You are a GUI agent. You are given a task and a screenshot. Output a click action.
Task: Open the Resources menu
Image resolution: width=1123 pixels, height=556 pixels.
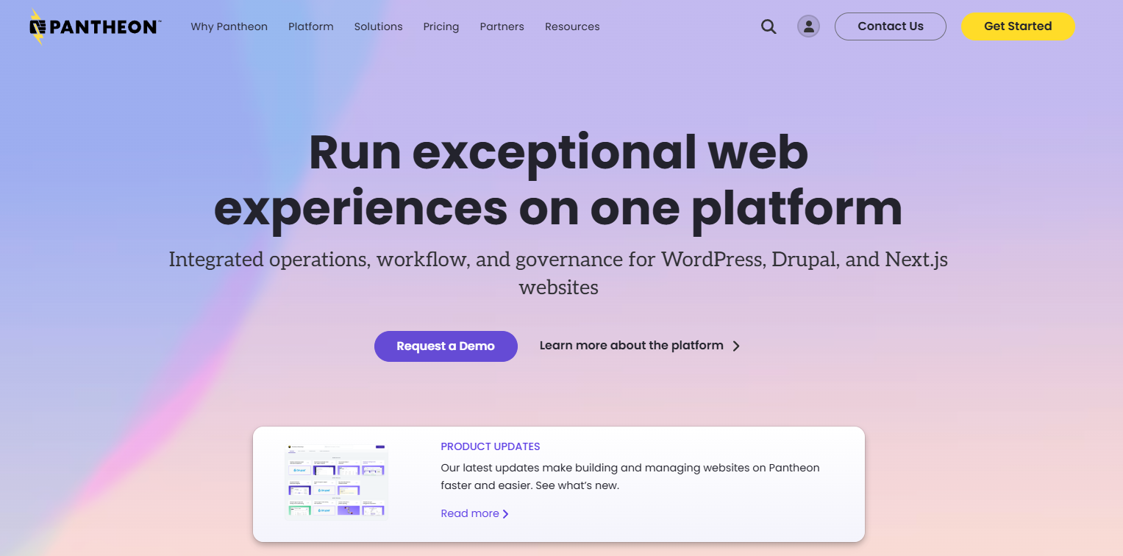click(572, 26)
